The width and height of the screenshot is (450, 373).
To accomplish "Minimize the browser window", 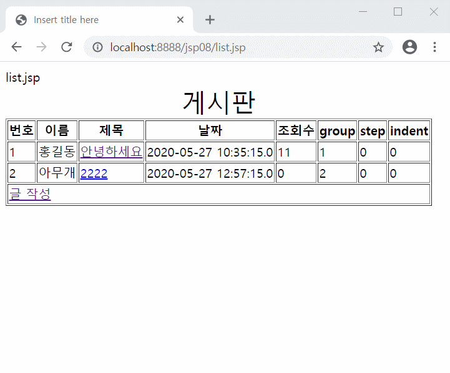I will (x=363, y=12).
